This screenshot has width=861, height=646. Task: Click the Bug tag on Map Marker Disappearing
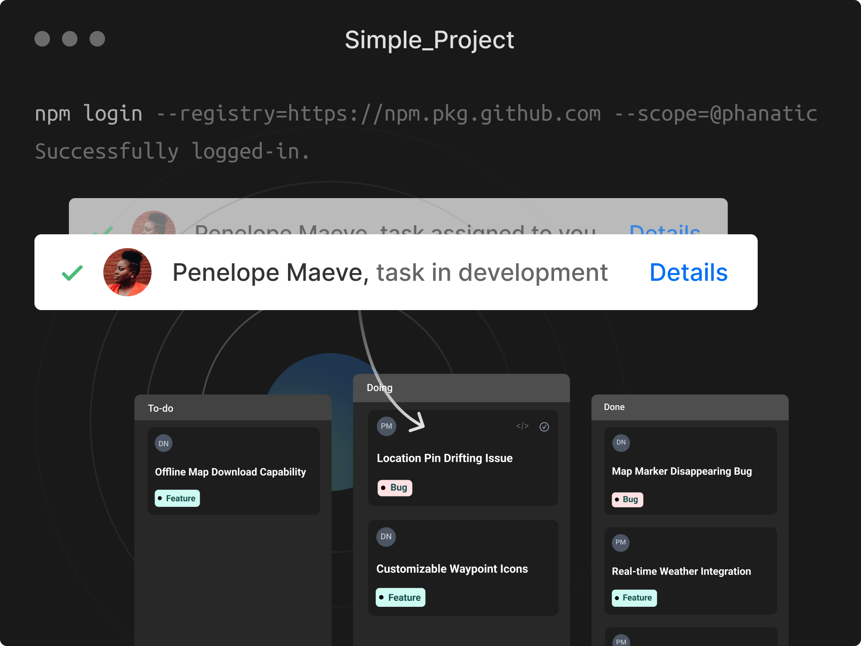(627, 500)
